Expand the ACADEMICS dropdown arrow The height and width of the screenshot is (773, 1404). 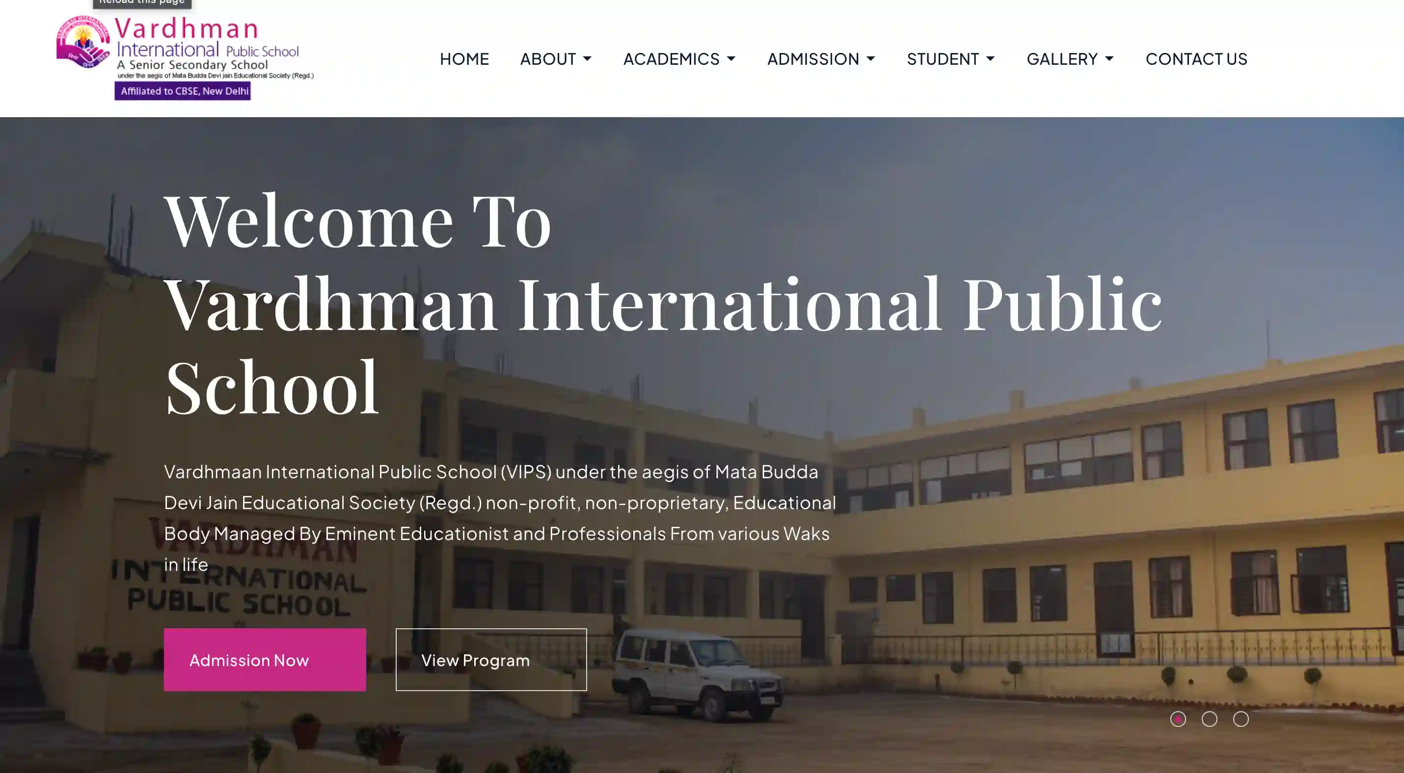(x=731, y=59)
